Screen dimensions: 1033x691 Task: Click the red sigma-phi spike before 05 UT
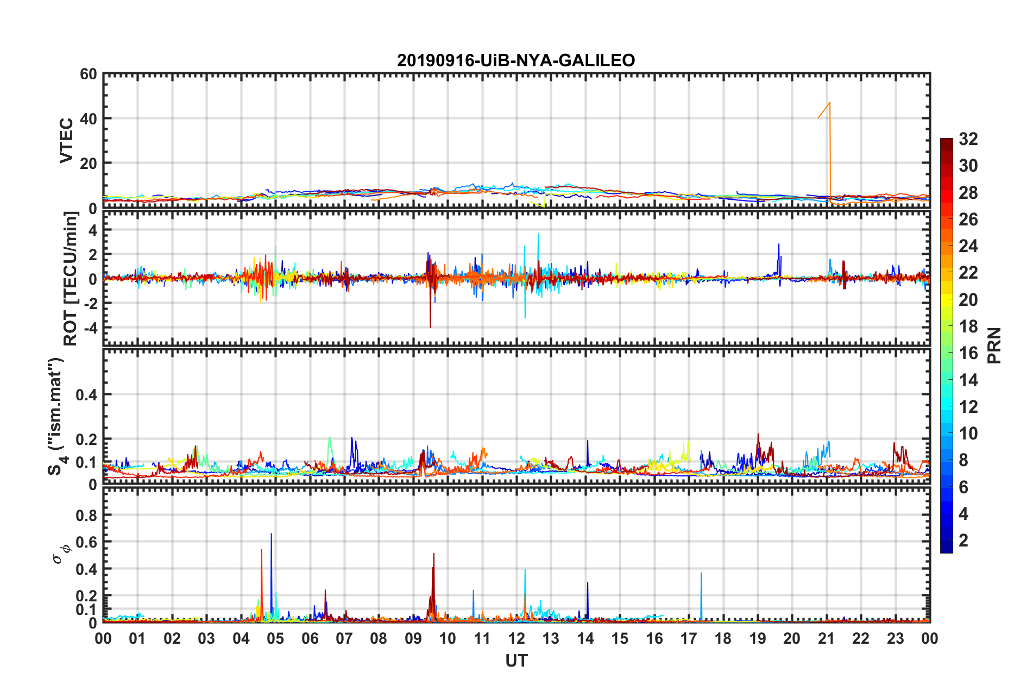261,584
